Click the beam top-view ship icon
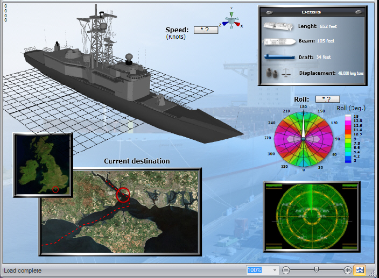 point(278,41)
